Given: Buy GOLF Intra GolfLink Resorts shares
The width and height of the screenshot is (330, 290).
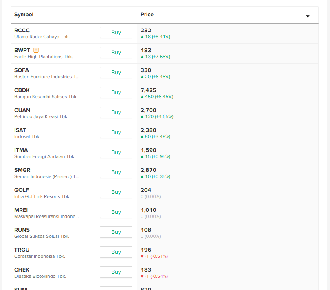Looking at the screenshot, I should (116, 192).
